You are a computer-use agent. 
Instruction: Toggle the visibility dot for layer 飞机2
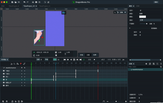(x=22, y=71)
